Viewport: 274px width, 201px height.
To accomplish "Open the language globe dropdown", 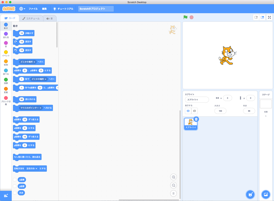I will coord(22,9).
